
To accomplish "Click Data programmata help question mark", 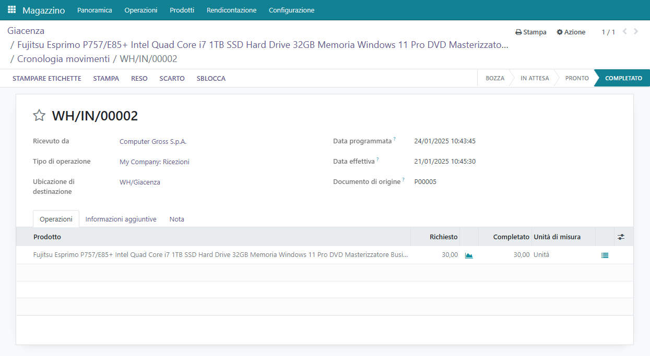I will pos(395,139).
